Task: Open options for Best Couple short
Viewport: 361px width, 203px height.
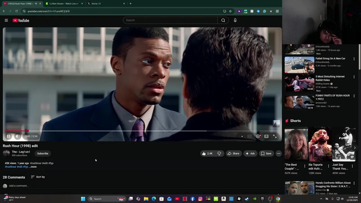Action: [x=305, y=166]
